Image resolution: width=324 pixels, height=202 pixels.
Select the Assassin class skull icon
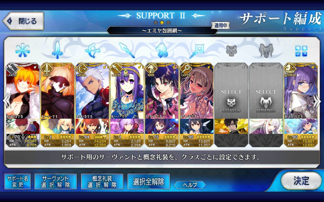231,50
